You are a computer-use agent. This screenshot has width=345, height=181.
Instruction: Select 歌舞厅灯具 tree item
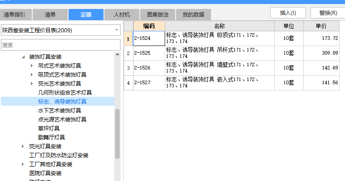coord(52,138)
